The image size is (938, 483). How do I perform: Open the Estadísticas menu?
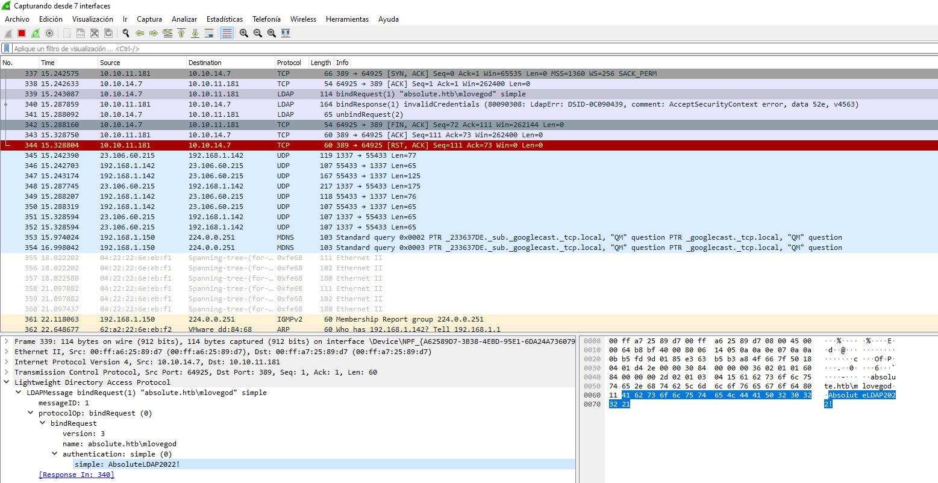[224, 19]
